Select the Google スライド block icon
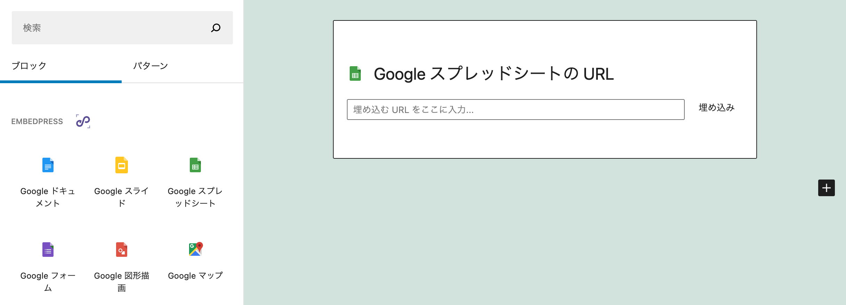 (122, 165)
